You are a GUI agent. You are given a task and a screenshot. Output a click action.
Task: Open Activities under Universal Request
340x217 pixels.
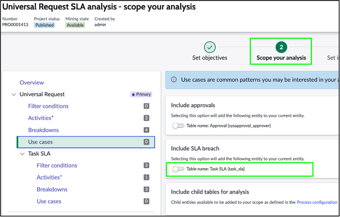coord(41,118)
